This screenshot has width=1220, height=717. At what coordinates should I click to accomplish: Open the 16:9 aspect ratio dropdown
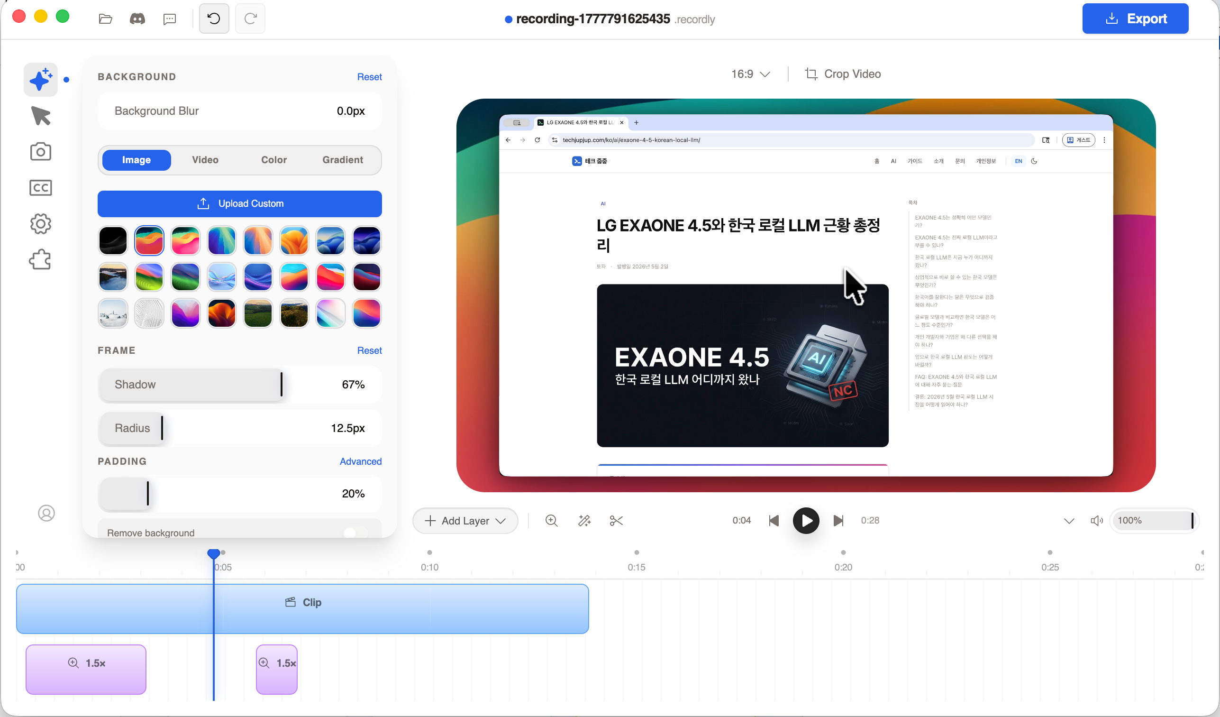(750, 74)
